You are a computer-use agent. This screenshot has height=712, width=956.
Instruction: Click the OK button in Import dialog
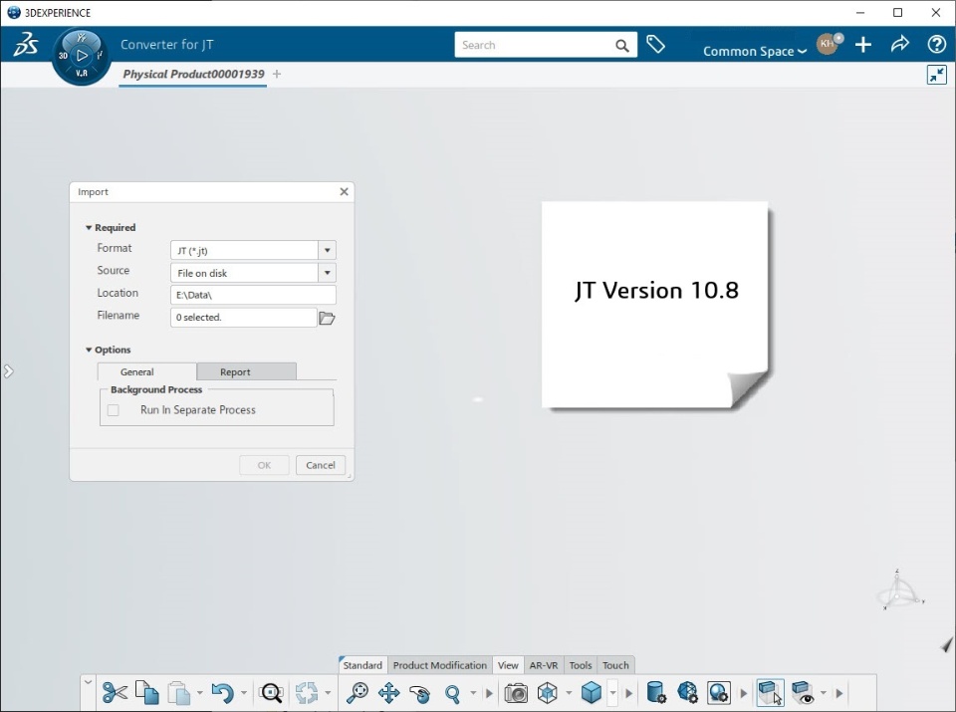(264, 465)
